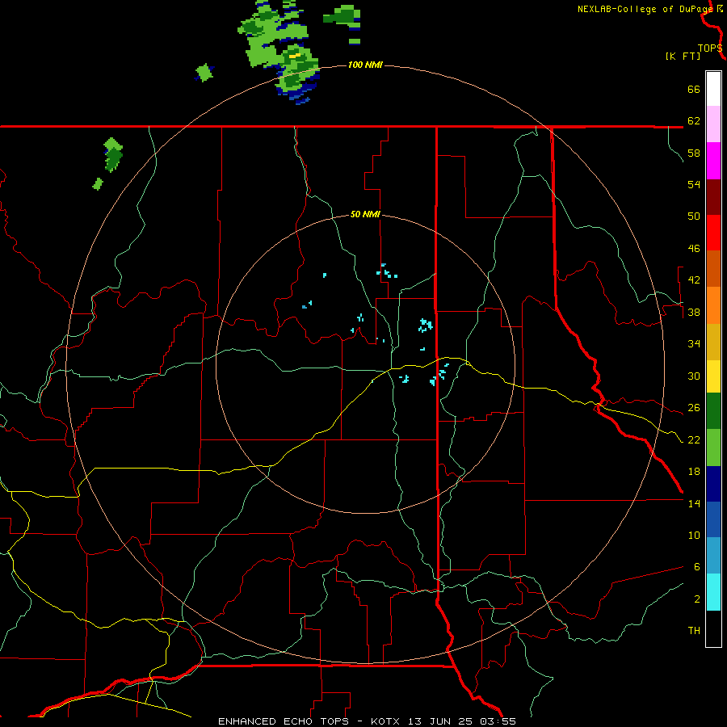Click the light green legend swatch above 18
This screenshot has width=727, height=727.
coord(713,448)
